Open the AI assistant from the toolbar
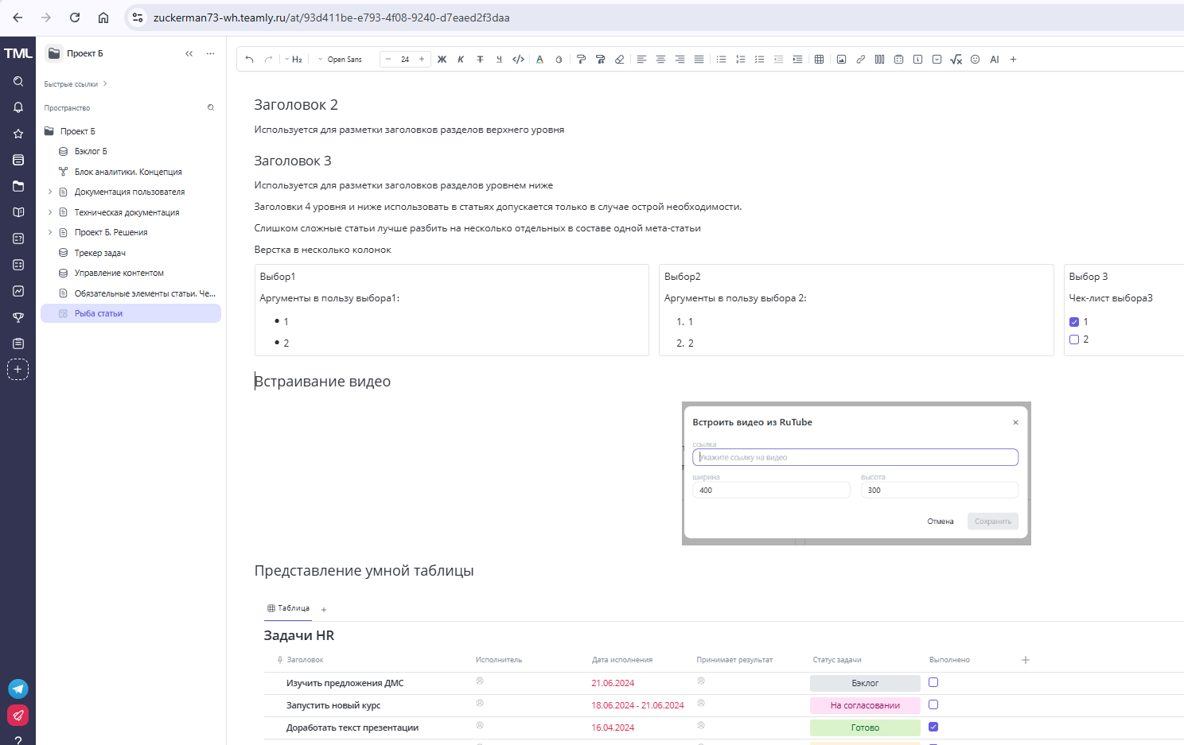1184x745 pixels. [x=994, y=59]
